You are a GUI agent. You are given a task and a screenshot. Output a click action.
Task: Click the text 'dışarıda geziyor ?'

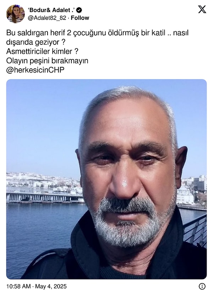(x=36, y=42)
